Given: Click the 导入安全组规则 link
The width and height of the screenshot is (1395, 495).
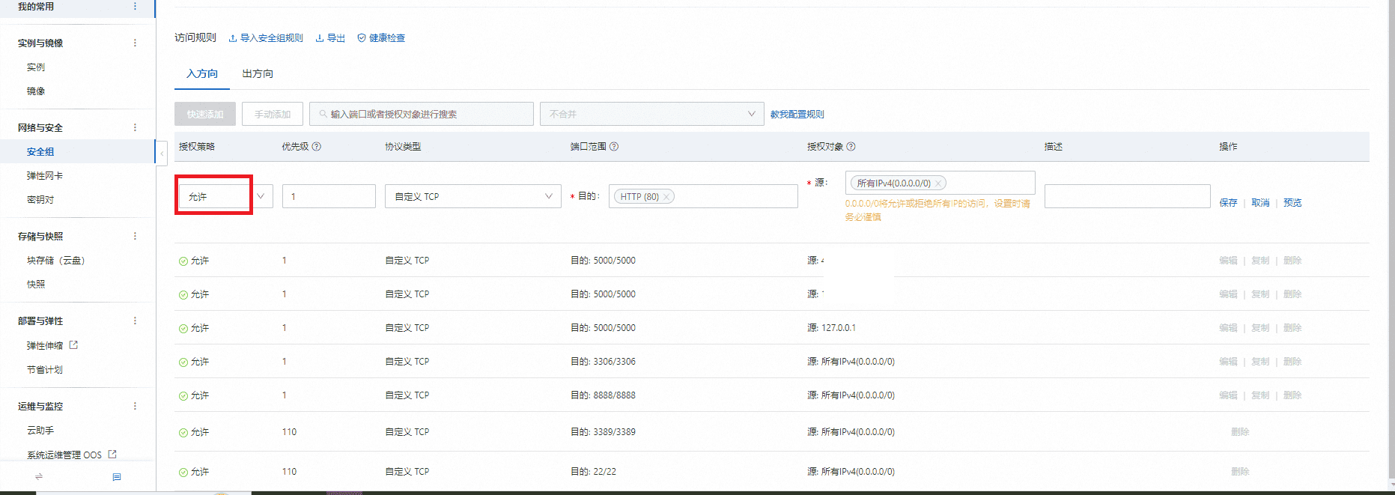Looking at the screenshot, I should point(271,38).
